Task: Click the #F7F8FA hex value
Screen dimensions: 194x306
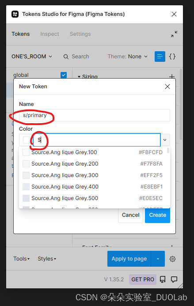Action: coord(151,164)
